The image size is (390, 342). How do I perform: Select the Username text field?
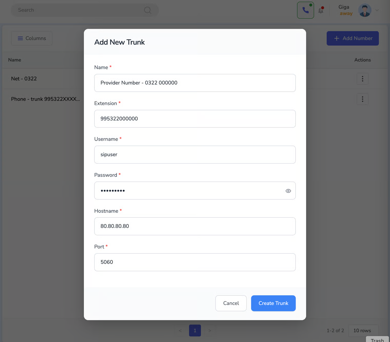click(195, 155)
